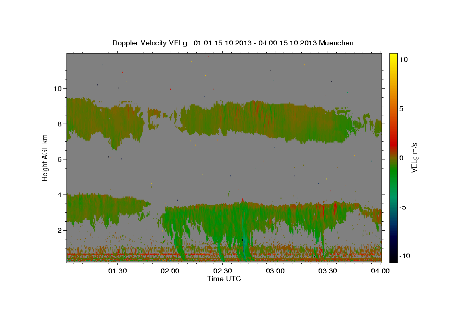
Task: Click the colorbar value -5
Action: 403,207
